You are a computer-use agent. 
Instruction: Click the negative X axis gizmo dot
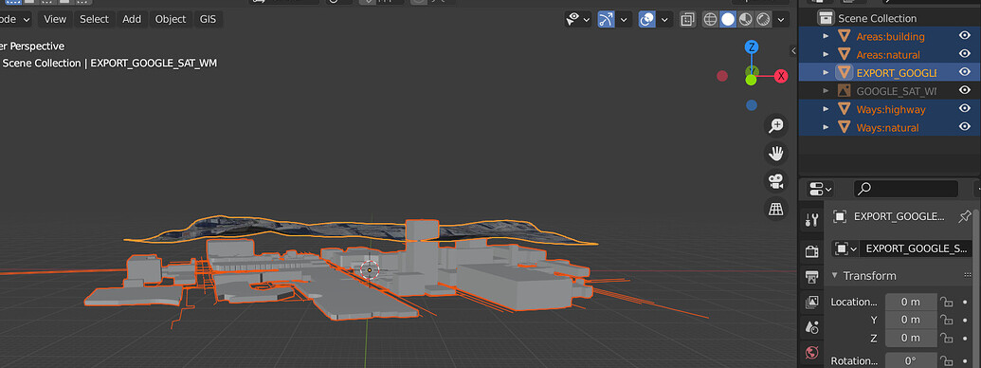(x=722, y=77)
